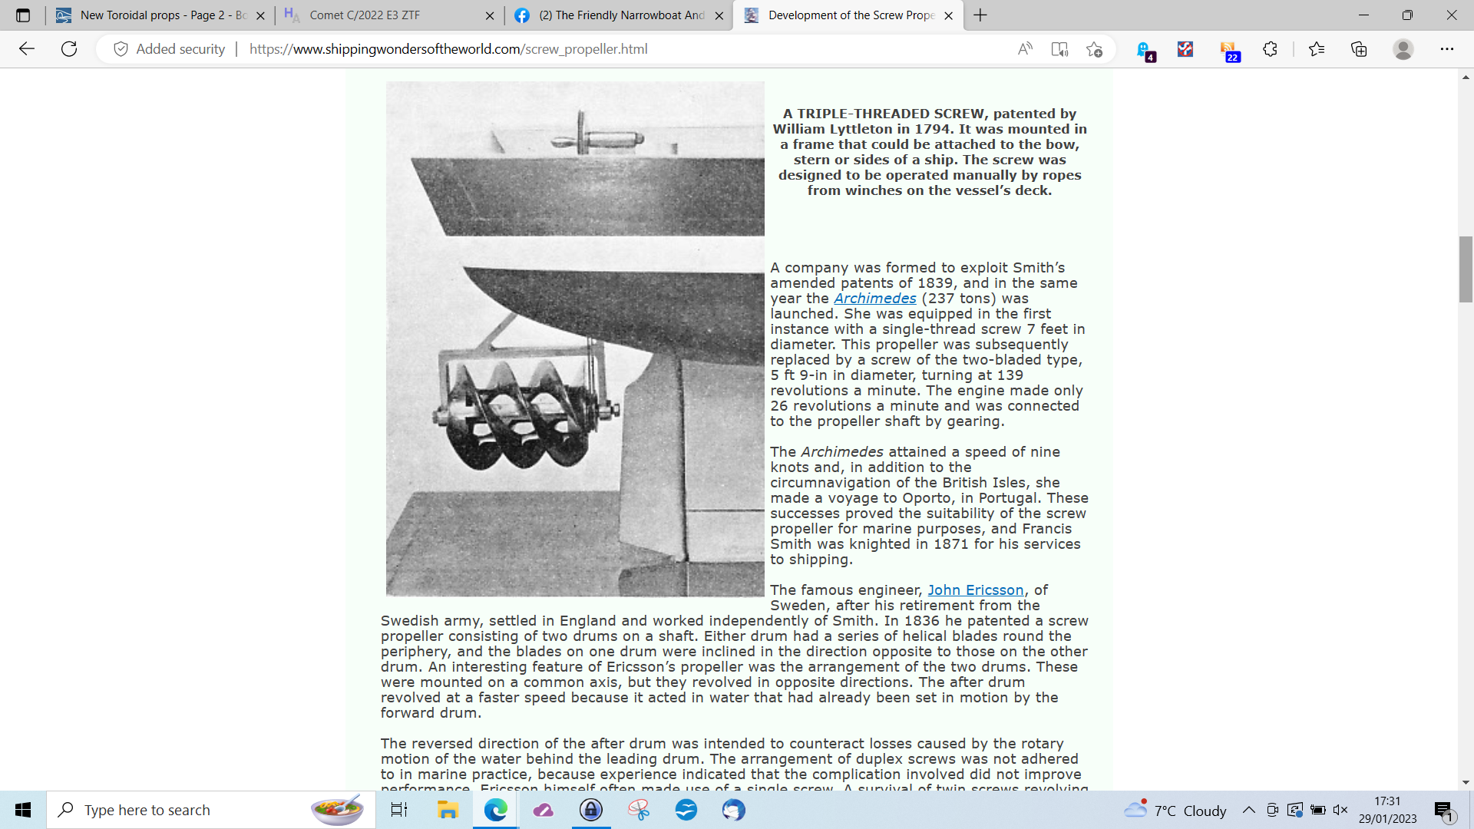Image resolution: width=1474 pixels, height=829 pixels.
Task: Click the taskbar search box
Action: coord(211,810)
